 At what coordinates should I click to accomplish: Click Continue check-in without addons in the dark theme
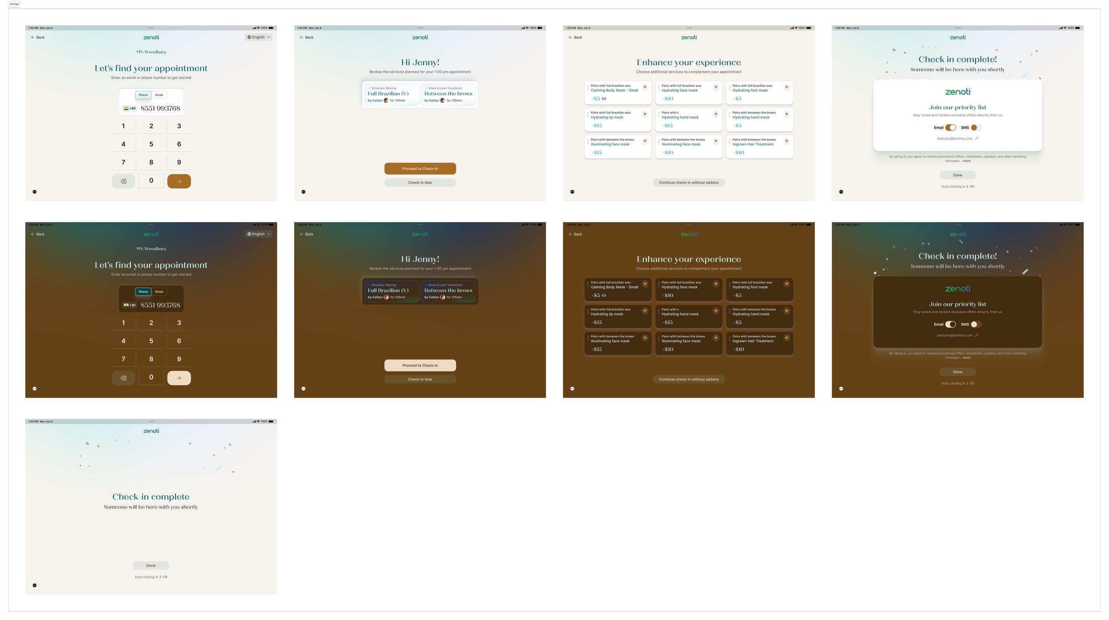point(688,379)
